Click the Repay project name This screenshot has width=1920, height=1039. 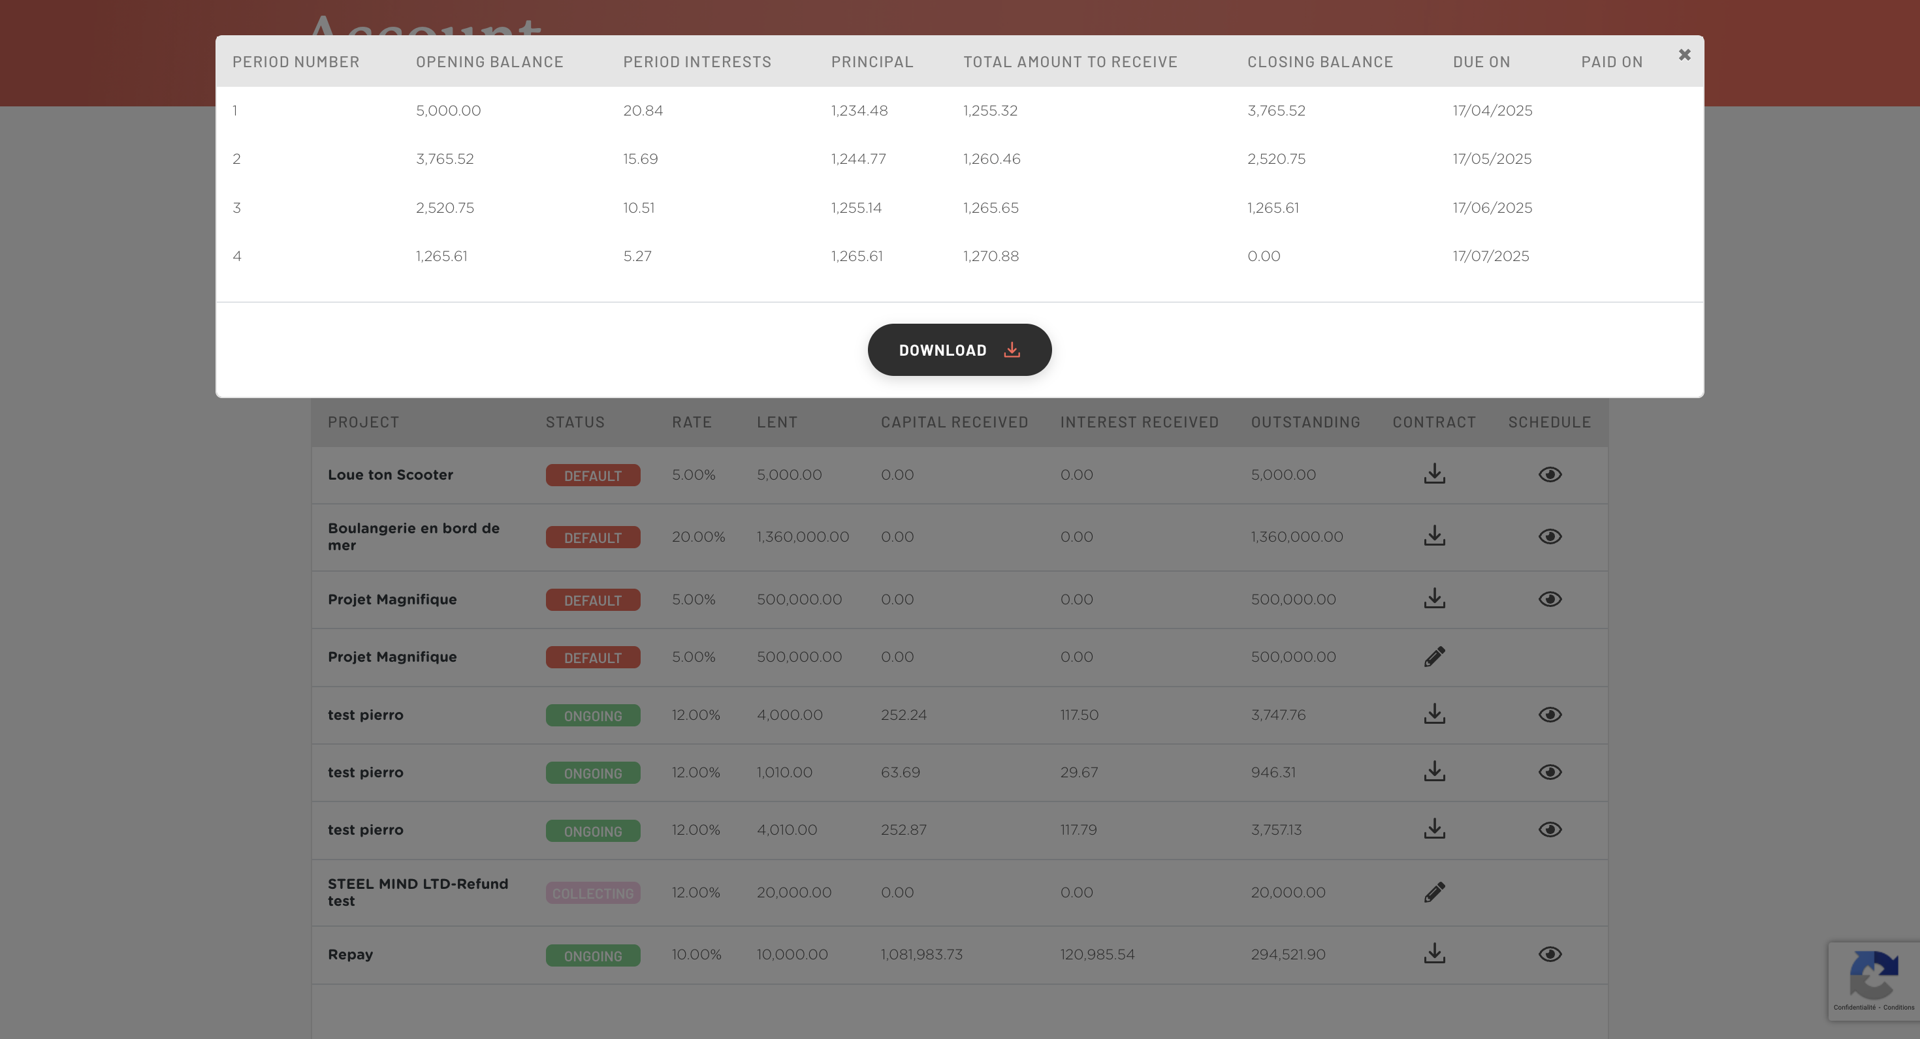(350, 954)
